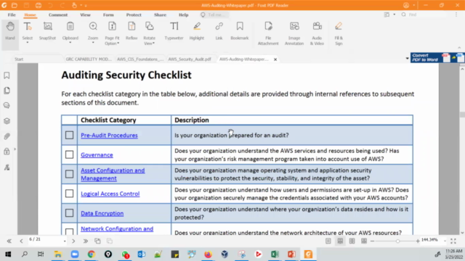Enable Reflow view

tap(132, 30)
